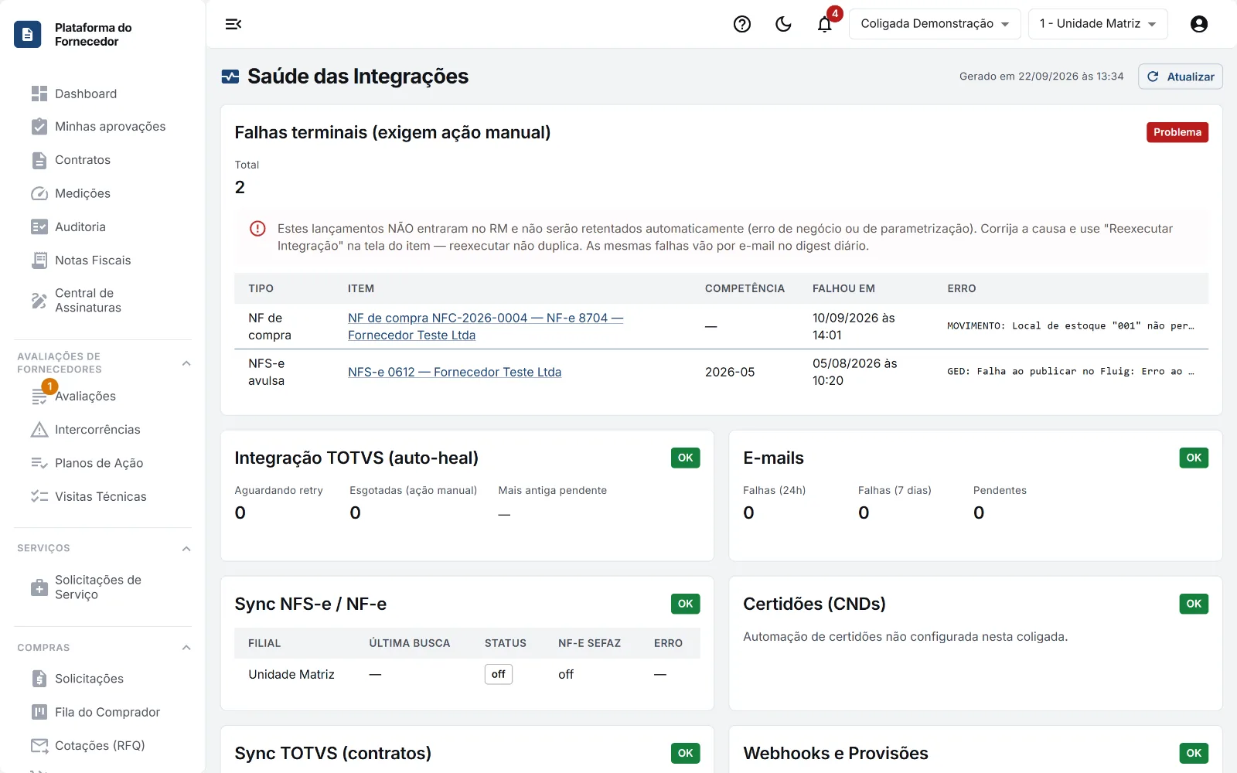Click the Plataforma do Fornecedor logo icon
This screenshot has height=773, width=1237.
tap(28, 34)
